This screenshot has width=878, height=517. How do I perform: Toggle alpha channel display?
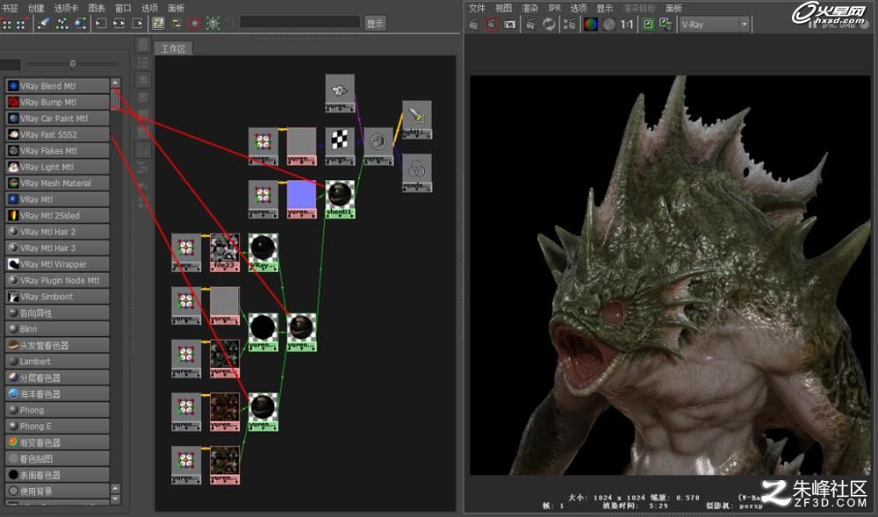[609, 25]
